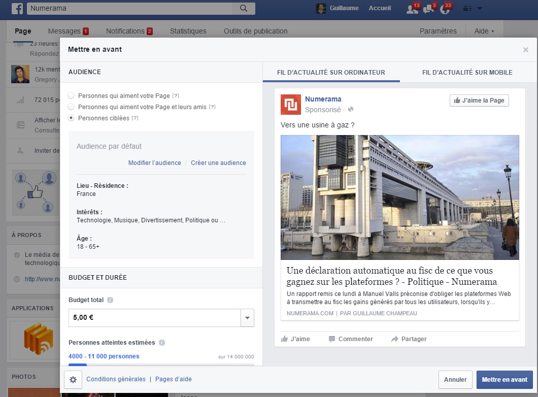The image size is (538, 397).
Task: Click Créer une audience link
Action: click(x=218, y=162)
